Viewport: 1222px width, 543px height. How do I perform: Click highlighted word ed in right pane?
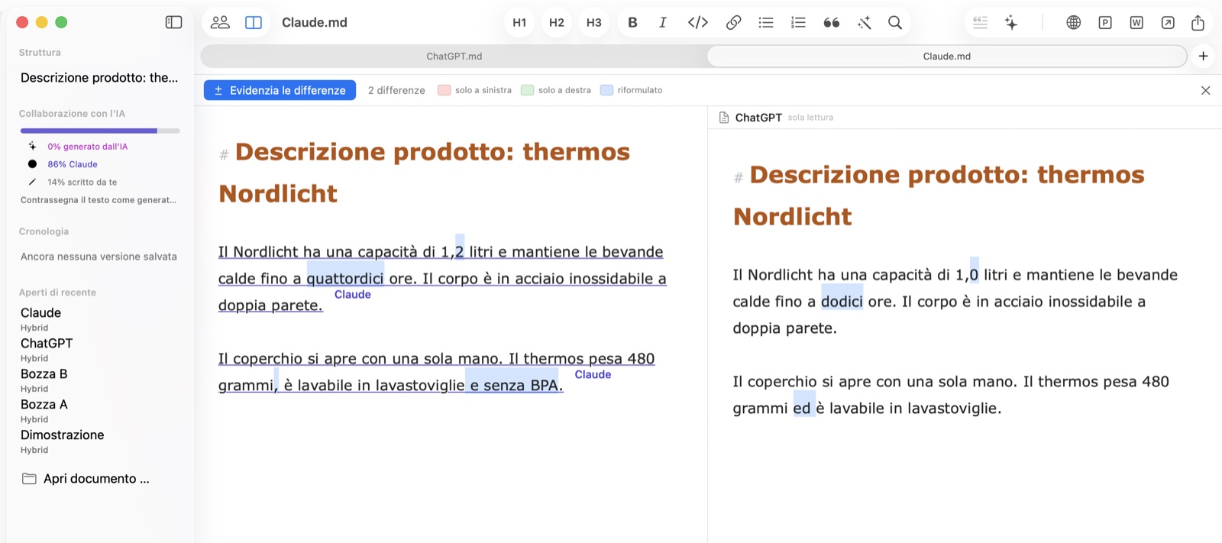(x=802, y=409)
